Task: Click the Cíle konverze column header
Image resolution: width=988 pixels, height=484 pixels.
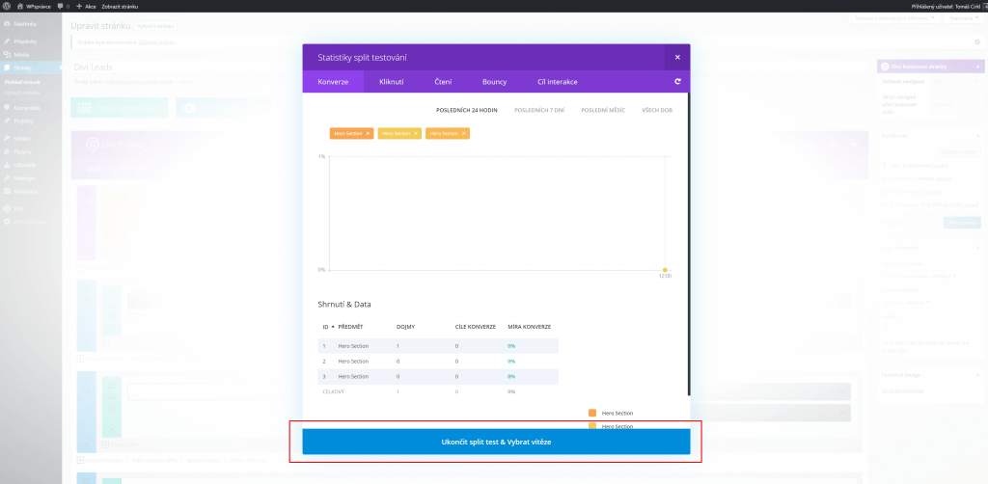Action: click(475, 327)
